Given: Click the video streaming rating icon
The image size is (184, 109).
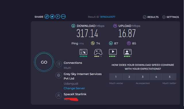Looking at the screenshot, I should (113, 52).
